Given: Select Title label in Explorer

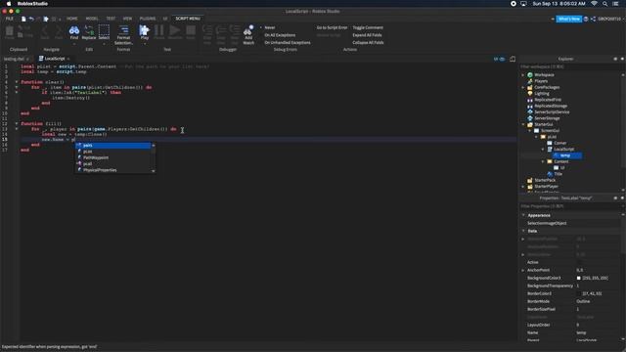Looking at the screenshot, I should (x=558, y=174).
